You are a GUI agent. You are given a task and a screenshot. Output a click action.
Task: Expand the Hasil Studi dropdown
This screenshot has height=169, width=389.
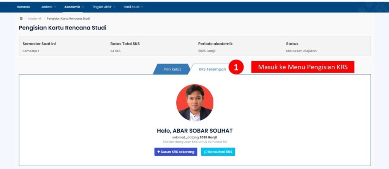click(x=133, y=7)
